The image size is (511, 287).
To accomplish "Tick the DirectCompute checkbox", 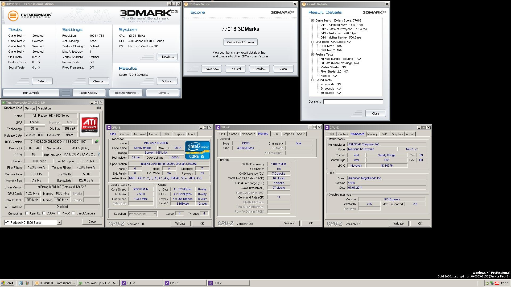I will point(73,213).
